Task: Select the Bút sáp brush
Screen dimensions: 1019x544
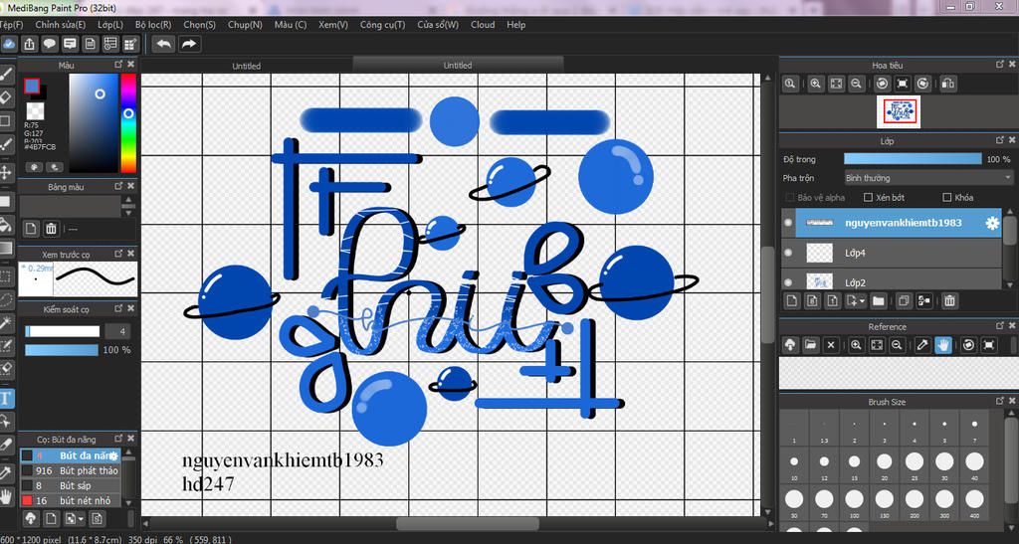Action: (72, 485)
